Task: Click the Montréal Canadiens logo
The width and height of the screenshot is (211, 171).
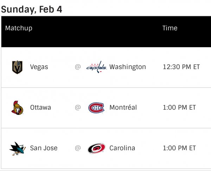Action: (x=96, y=108)
